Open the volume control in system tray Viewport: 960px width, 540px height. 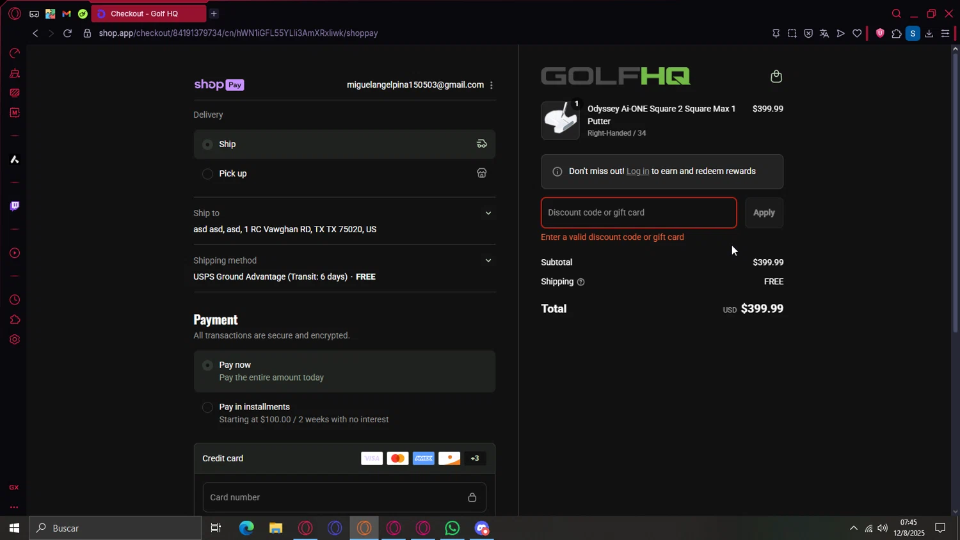pos(883,528)
